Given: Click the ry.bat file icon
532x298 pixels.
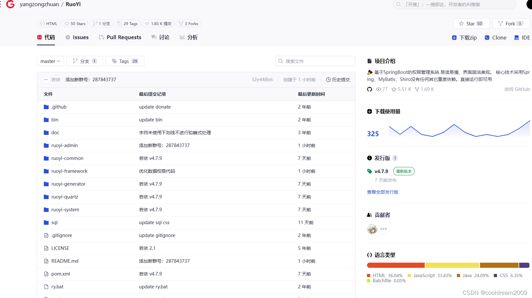Looking at the screenshot, I should (x=46, y=287).
